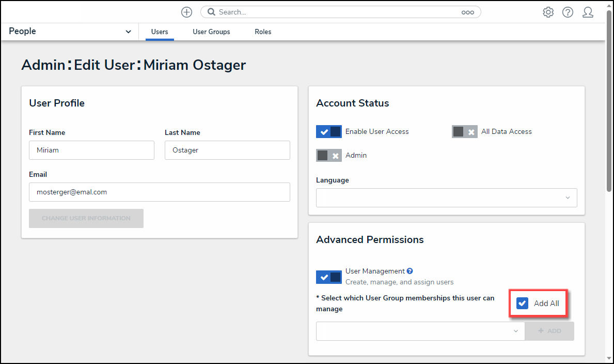Click the Change User Information button
This screenshot has height=364, width=614.
86,218
